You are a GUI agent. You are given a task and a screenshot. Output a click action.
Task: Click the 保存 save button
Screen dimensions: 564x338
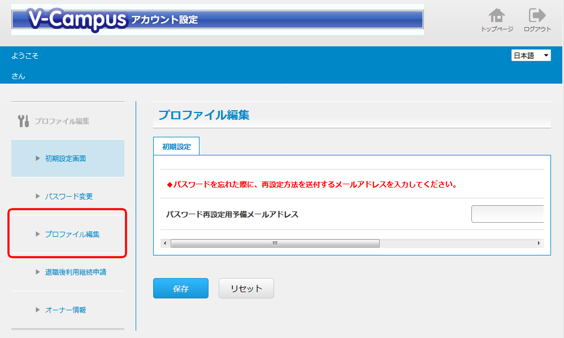tap(181, 288)
